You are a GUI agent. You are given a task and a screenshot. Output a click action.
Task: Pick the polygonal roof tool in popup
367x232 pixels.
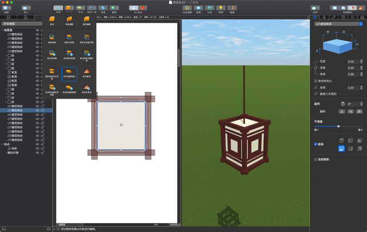point(87,90)
